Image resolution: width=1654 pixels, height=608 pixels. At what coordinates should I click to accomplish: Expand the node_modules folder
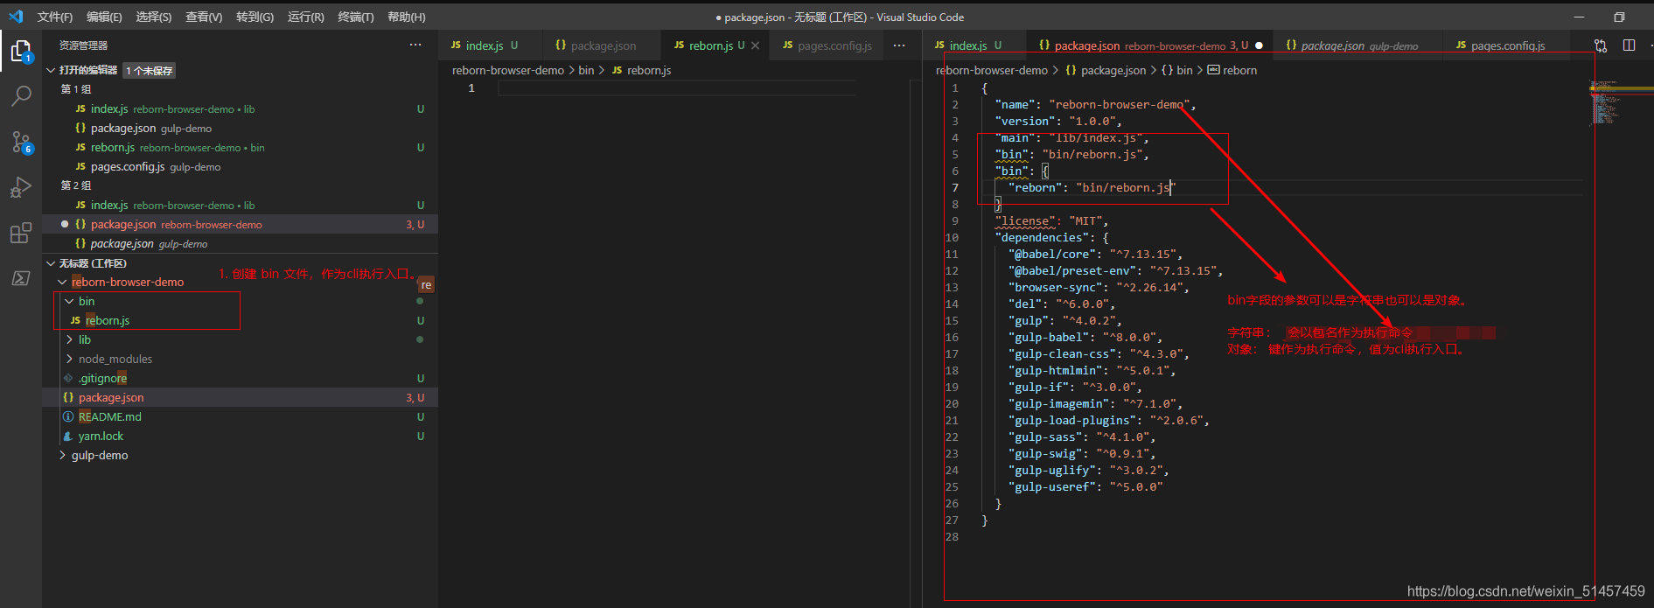click(69, 359)
